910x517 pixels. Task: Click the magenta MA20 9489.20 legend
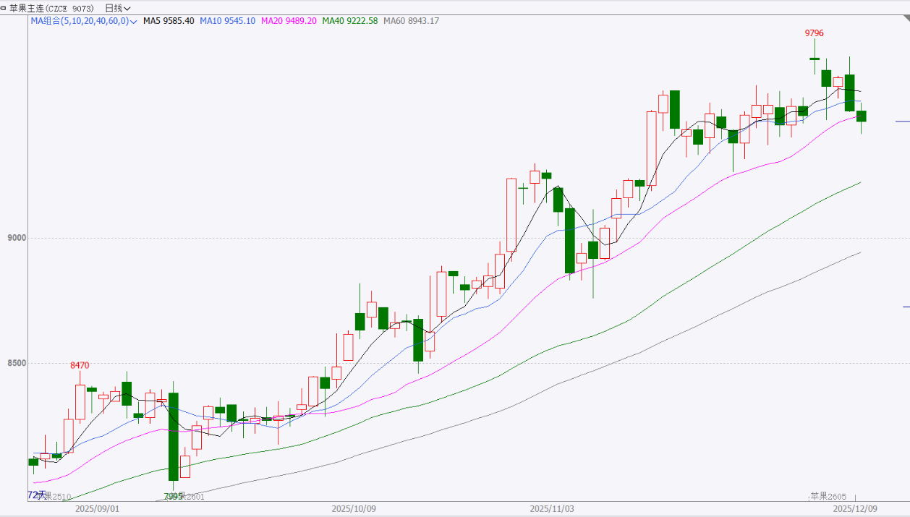[291, 21]
